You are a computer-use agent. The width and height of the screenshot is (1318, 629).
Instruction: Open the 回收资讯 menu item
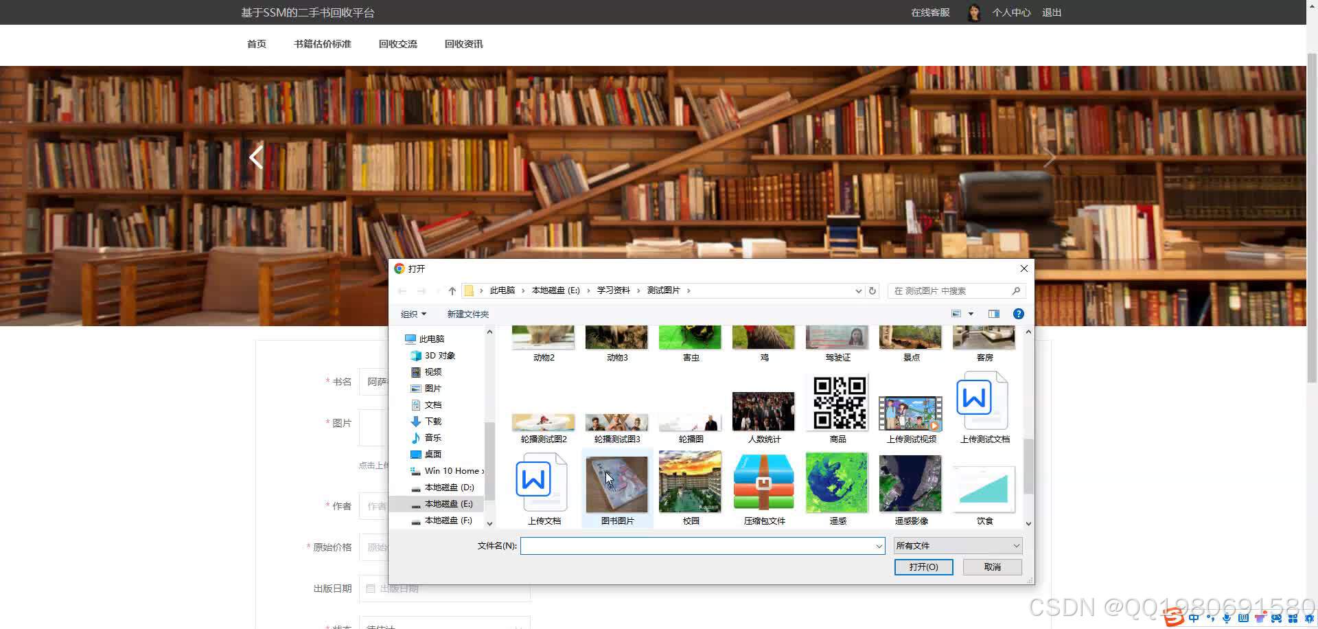463,44
